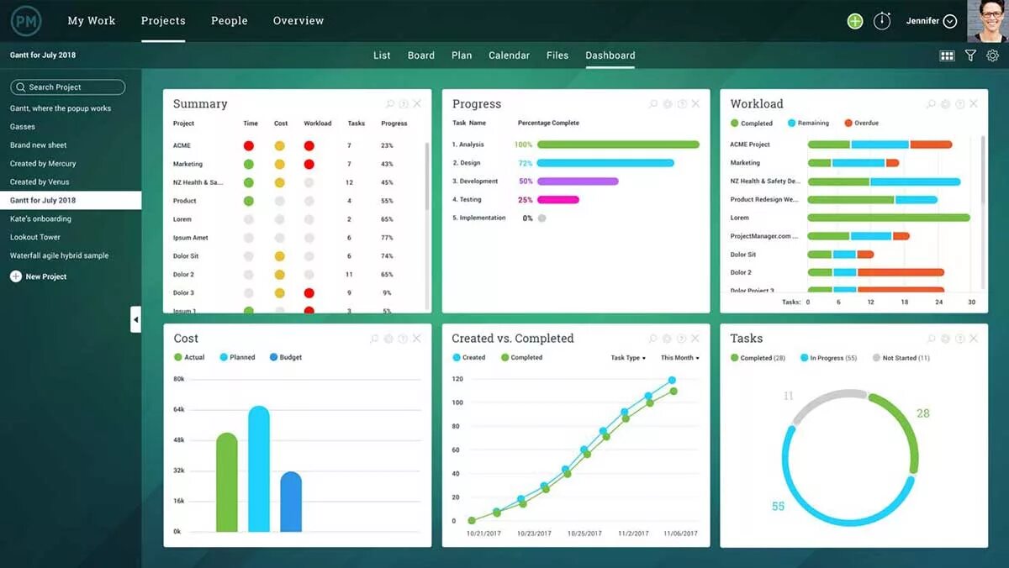Toggle Not Started (11) legend item
Screen dimensions: 1009x568
tap(901, 358)
